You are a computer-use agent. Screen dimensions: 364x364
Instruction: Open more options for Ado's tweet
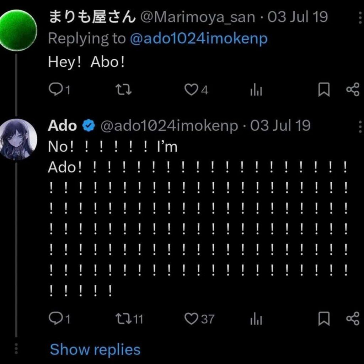coord(360,127)
